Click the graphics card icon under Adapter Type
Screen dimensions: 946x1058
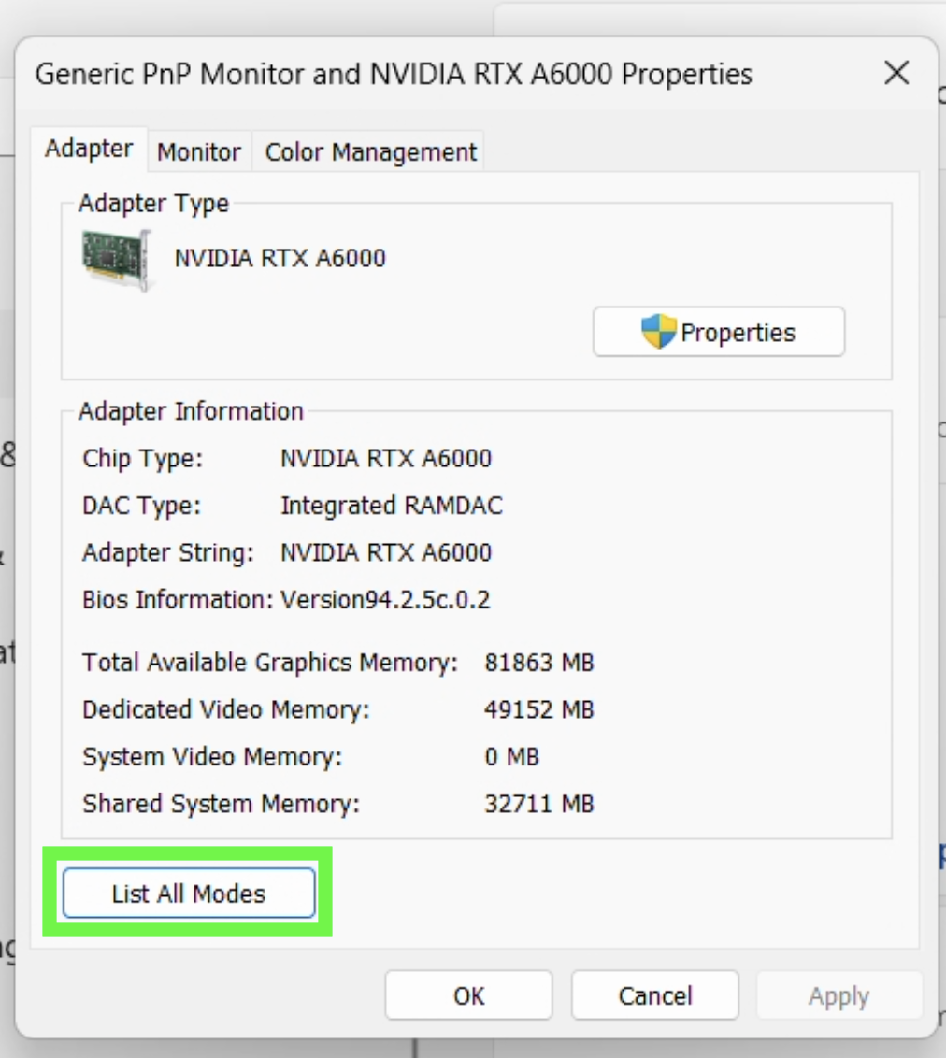tap(116, 259)
